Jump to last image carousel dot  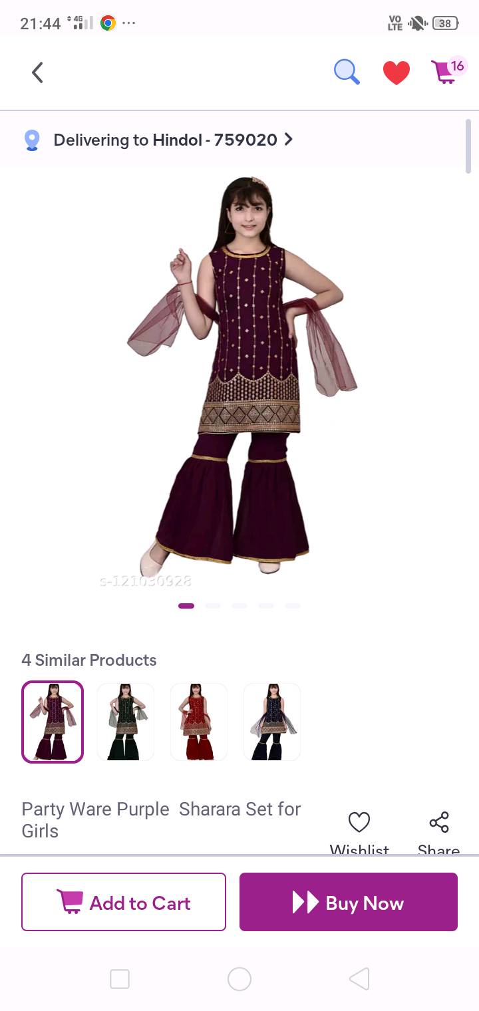(293, 606)
